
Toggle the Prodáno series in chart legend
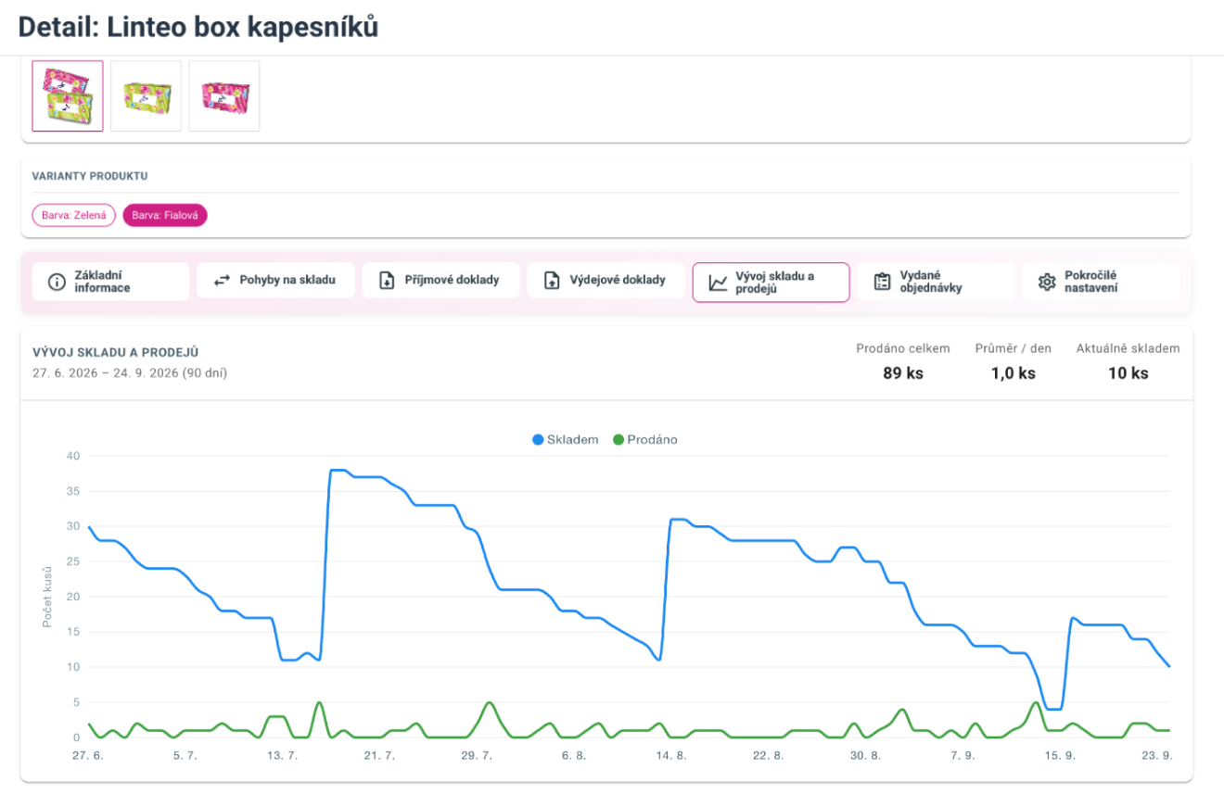[645, 440]
